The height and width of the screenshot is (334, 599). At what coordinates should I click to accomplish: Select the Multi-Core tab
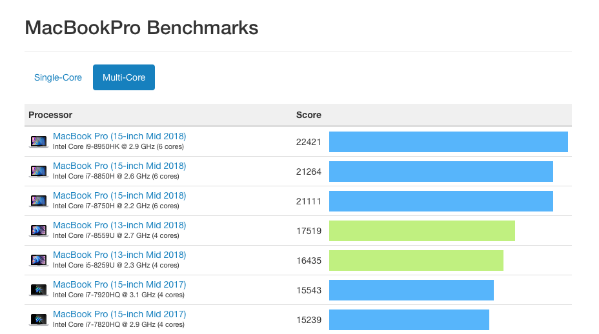(124, 77)
